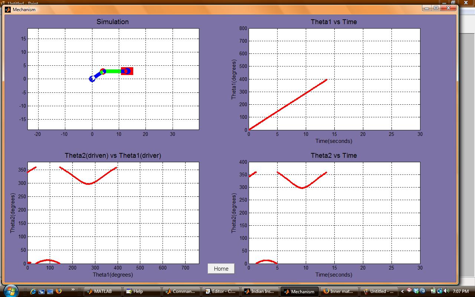475x297 pixels.
Task: Click the 'Theta2 vs Time' plot title
Action: tap(334, 156)
